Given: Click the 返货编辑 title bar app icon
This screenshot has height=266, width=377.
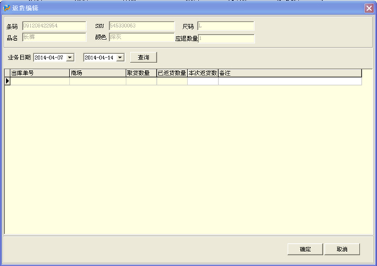Looking at the screenshot, I should pos(6,8).
